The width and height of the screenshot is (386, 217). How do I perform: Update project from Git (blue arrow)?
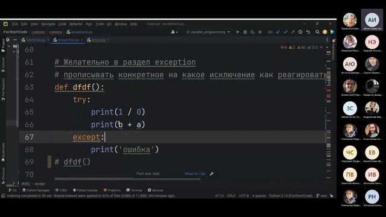pyautogui.click(x=278, y=32)
